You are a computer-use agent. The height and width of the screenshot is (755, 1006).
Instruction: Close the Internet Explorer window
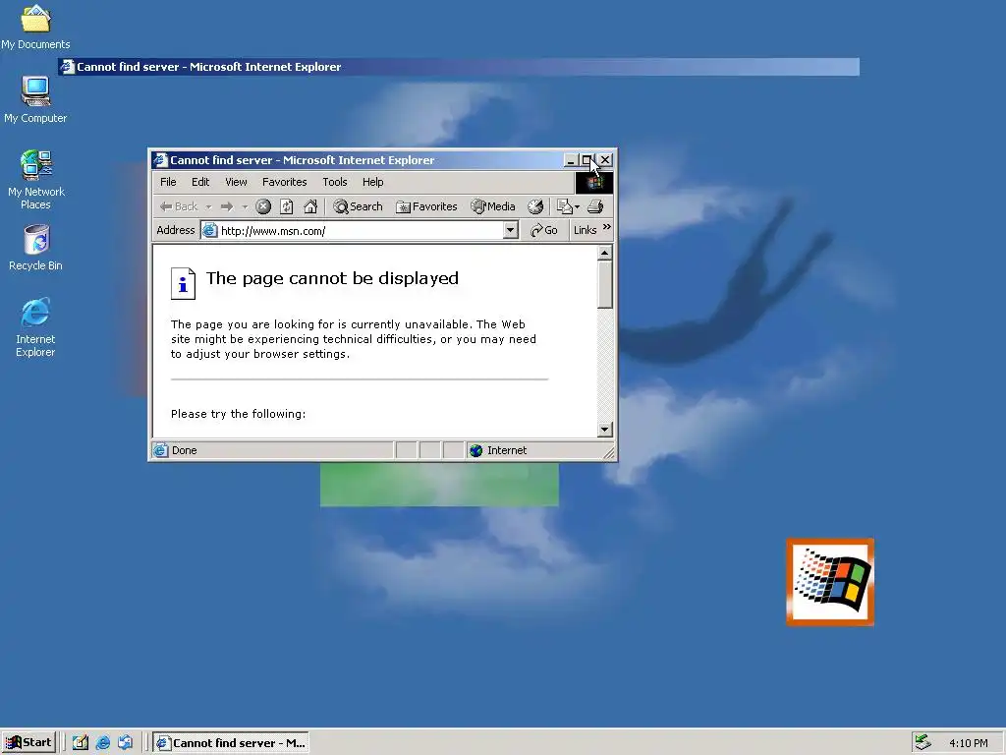pyautogui.click(x=605, y=160)
